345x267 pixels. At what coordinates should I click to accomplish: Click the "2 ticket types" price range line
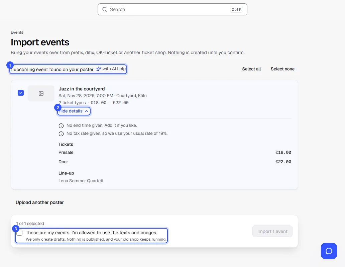(x=94, y=103)
